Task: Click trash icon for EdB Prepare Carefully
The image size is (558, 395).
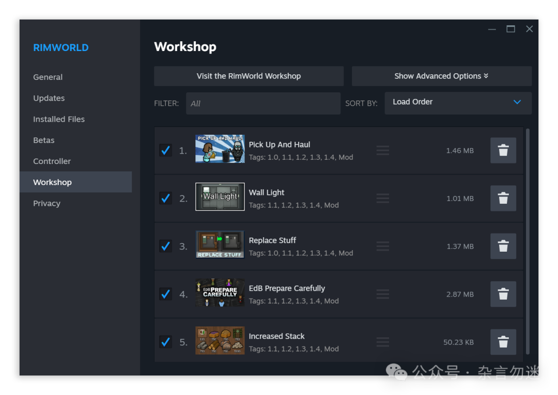Action: click(x=503, y=294)
